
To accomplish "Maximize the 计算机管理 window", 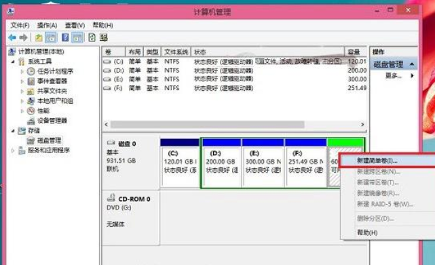I will [x=390, y=10].
